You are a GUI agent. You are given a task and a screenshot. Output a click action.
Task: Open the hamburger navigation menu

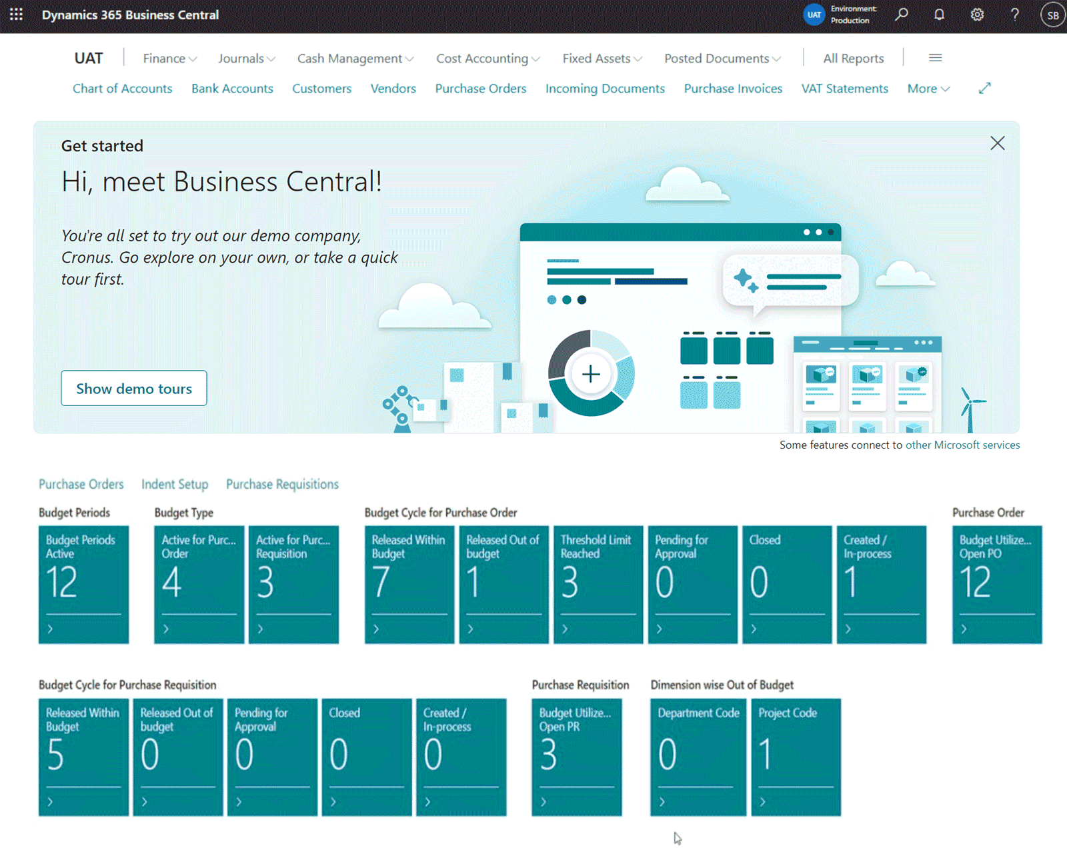click(935, 58)
